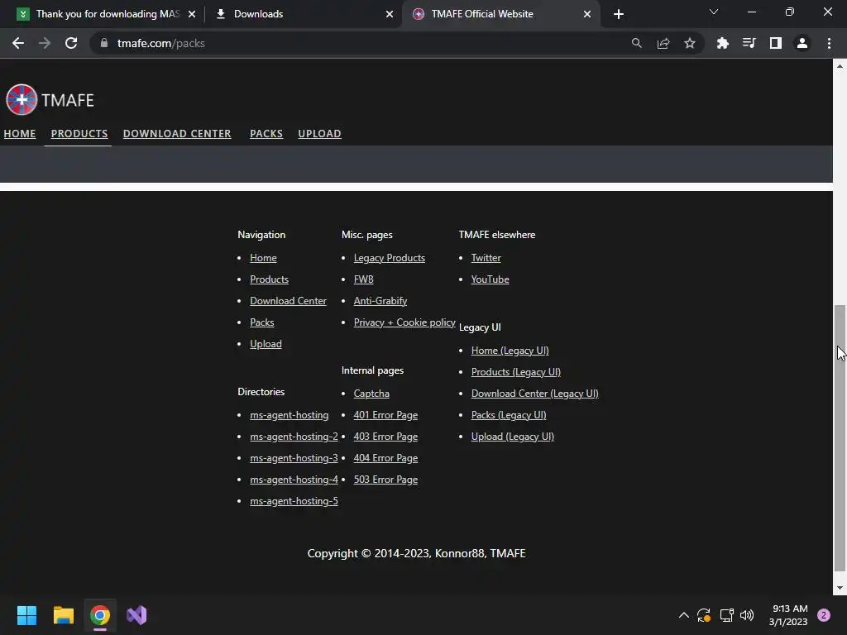Show hidden system tray icons

(x=684, y=615)
